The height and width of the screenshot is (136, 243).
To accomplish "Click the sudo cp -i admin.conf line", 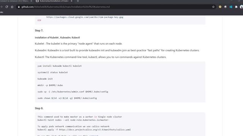I will point(73,92).
